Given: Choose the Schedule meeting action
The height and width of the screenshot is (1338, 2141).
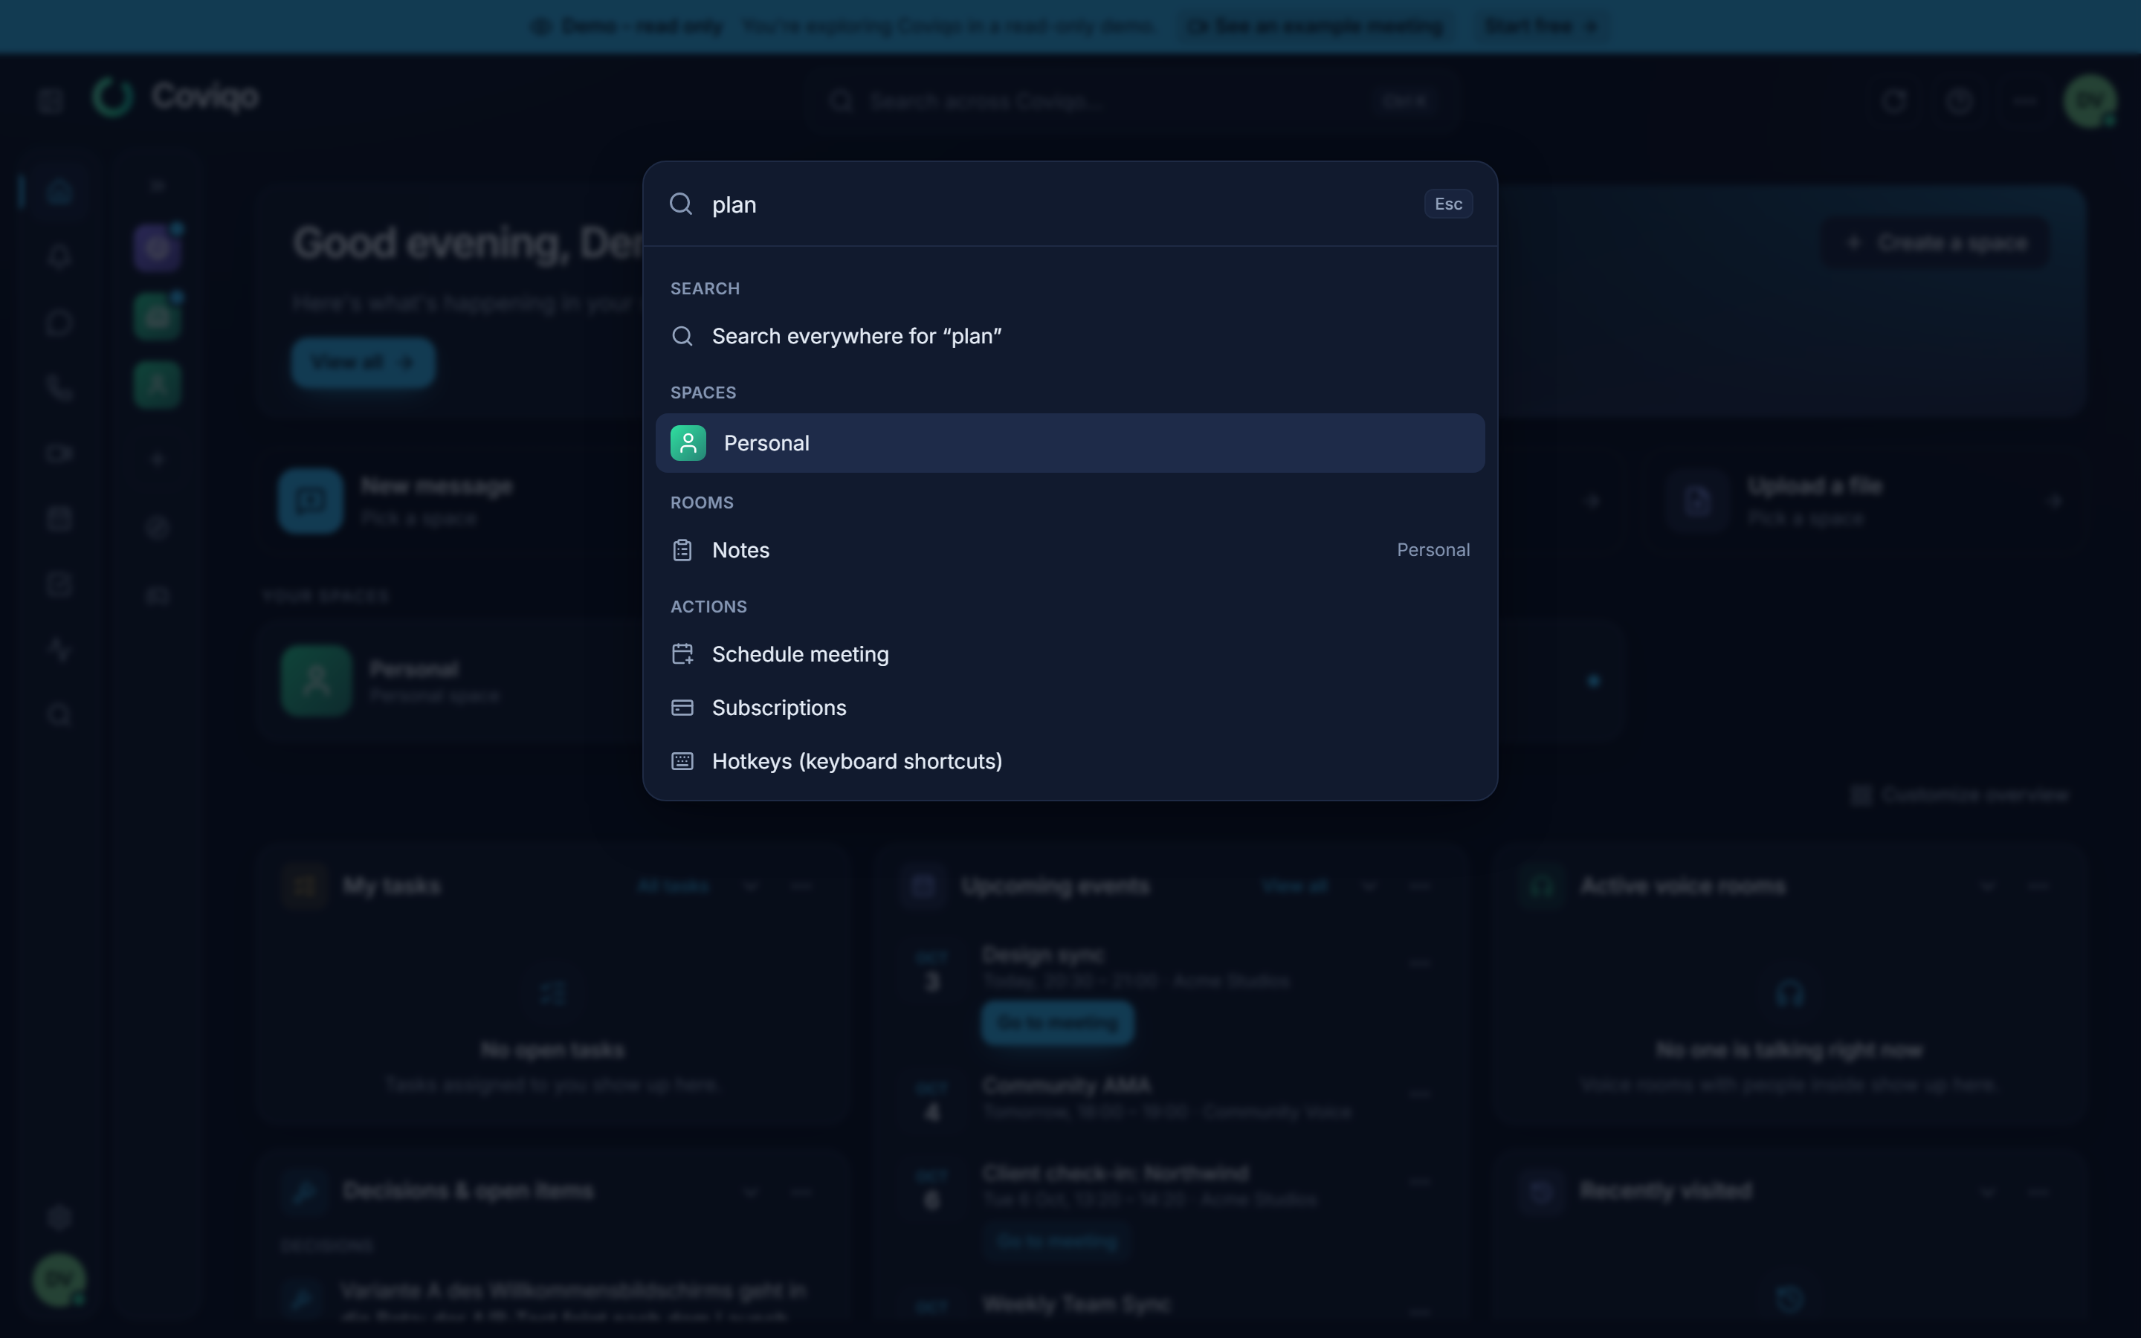Looking at the screenshot, I should pos(1070,654).
